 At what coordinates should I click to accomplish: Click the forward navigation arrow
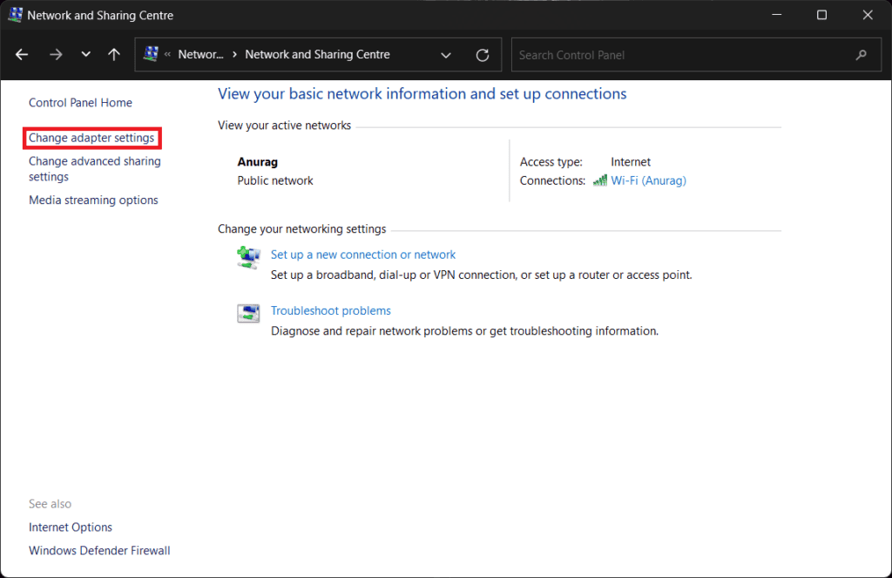coord(56,54)
